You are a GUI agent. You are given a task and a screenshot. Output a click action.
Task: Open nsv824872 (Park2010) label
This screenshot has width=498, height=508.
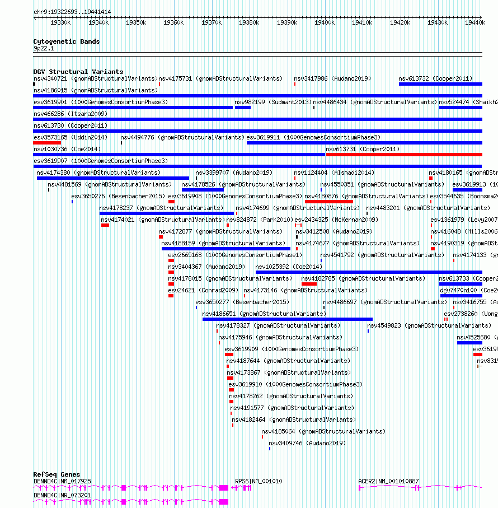click(x=260, y=220)
